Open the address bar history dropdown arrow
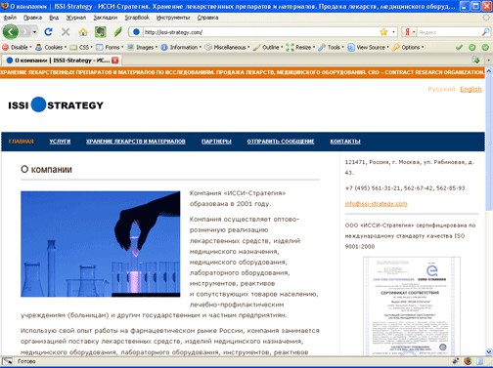 (393, 32)
